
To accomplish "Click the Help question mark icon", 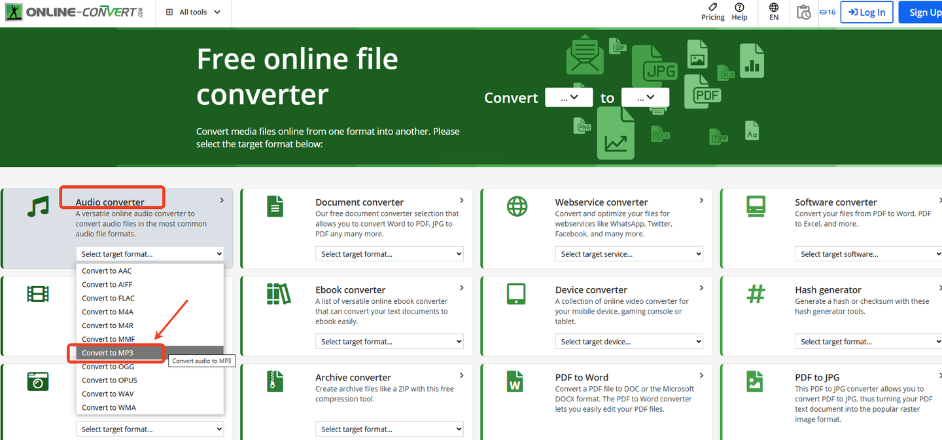I will click(x=739, y=11).
